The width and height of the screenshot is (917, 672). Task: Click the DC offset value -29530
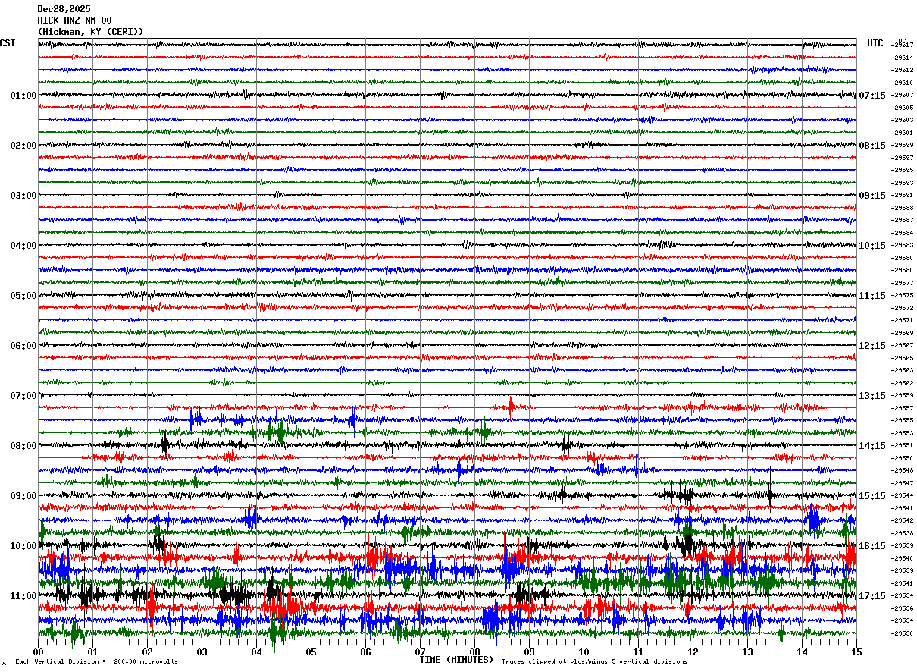[x=903, y=633]
